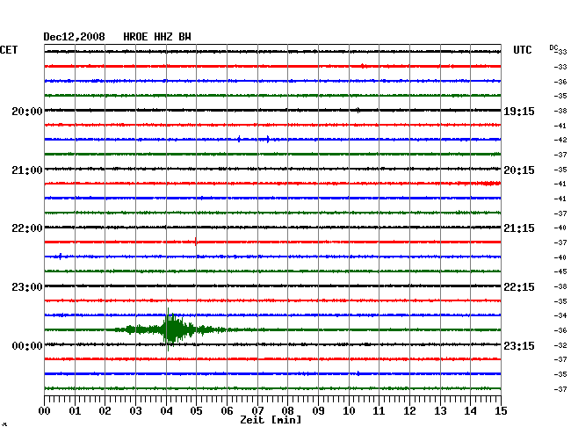
Task: Click the date label Dec12,2008
Action: click(74, 37)
